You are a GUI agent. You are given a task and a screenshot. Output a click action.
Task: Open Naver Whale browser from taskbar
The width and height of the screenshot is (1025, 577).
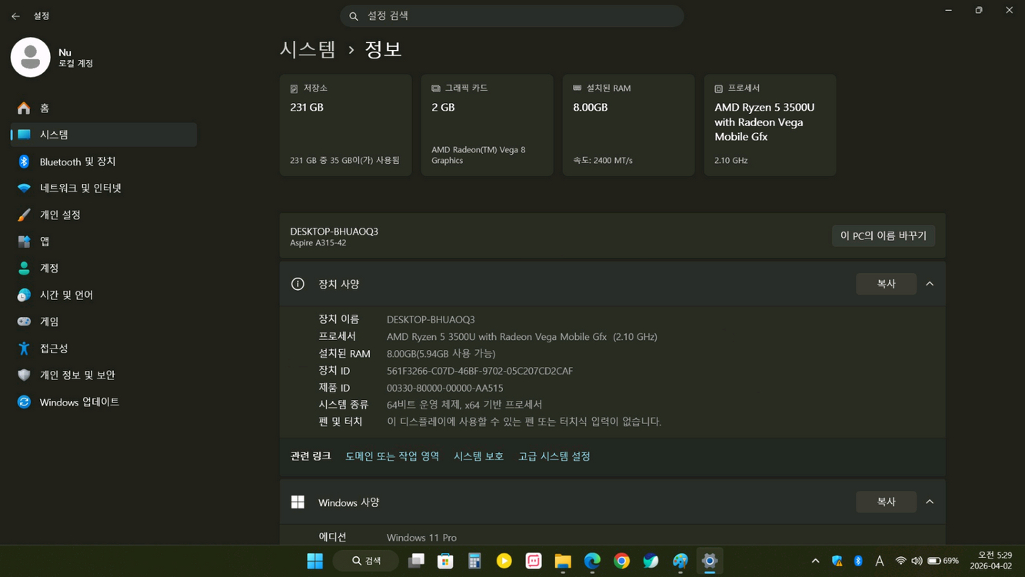[x=651, y=561]
